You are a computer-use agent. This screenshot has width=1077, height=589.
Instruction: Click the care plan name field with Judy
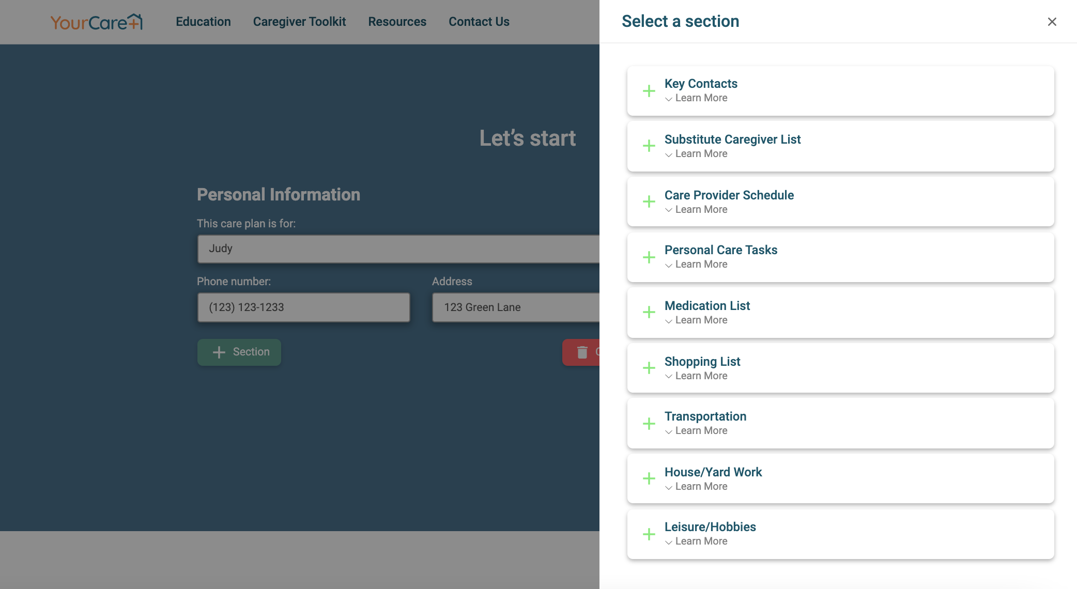pos(398,249)
